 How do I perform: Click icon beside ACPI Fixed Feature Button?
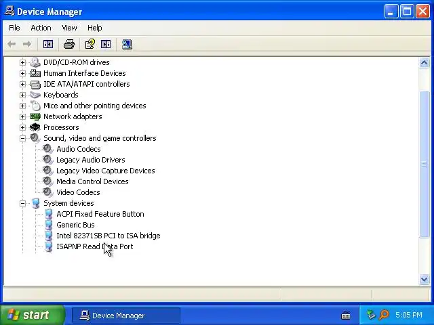pos(48,214)
